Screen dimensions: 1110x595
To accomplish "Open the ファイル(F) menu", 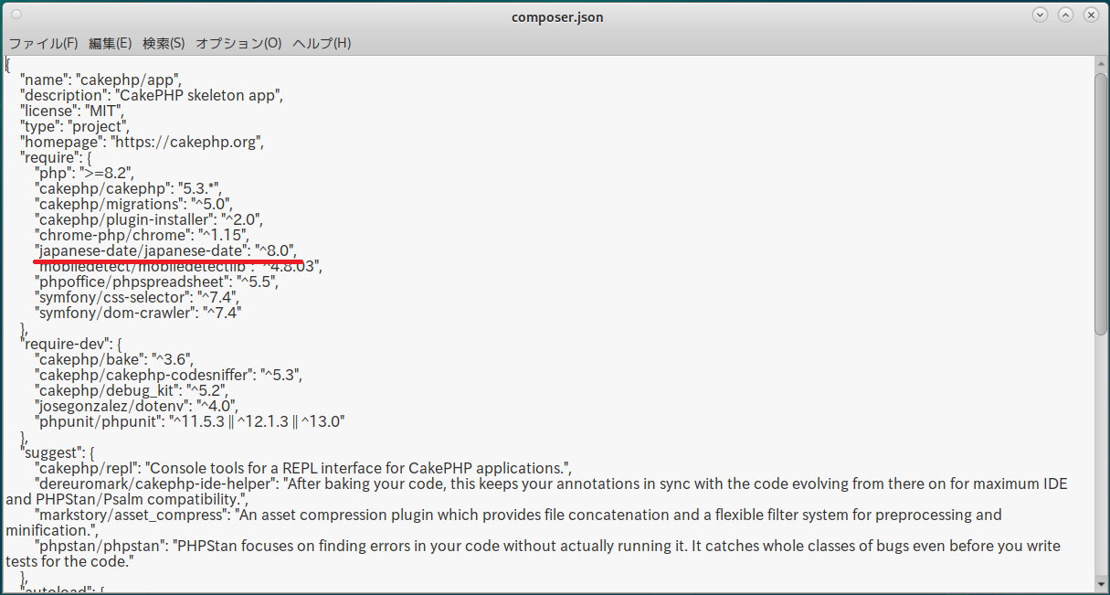I will [43, 43].
